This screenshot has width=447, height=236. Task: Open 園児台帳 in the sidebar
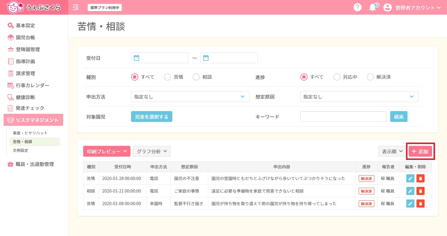pyautogui.click(x=25, y=37)
